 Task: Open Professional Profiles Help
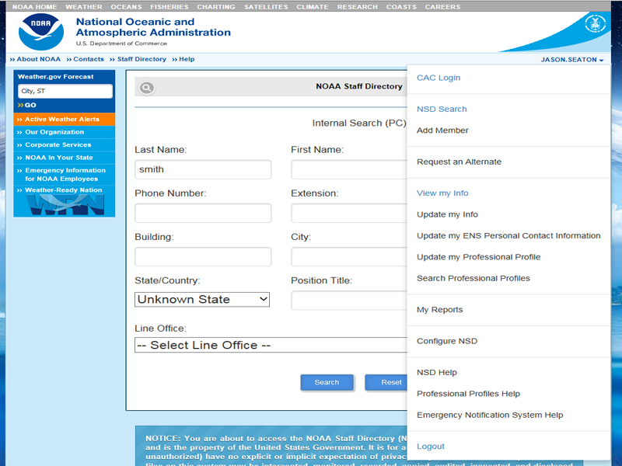[x=468, y=394]
